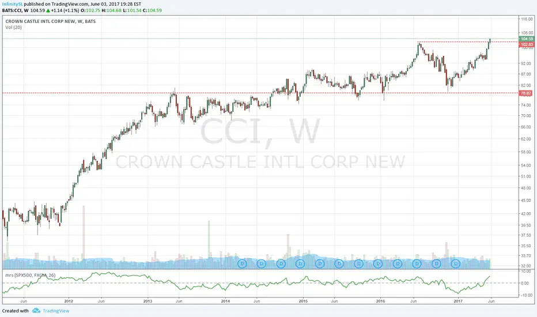
Task: Click the 2013 label on time axis
Action: coord(148,301)
